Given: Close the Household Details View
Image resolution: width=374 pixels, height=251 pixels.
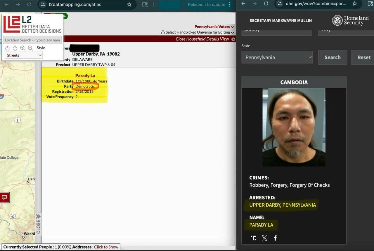Looking at the screenshot, I should 233,39.
